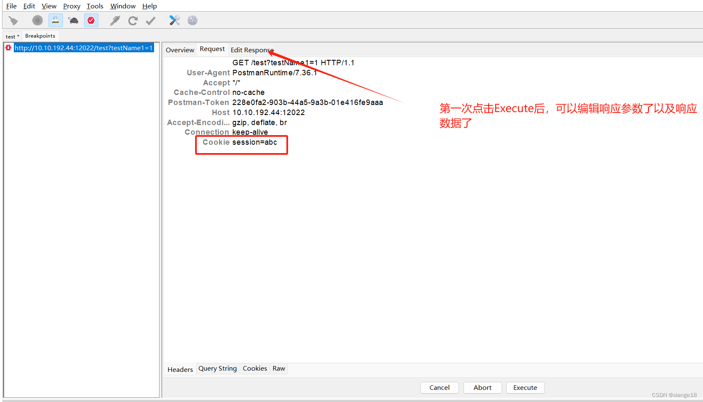Click the Cookie header name label
The width and height of the screenshot is (703, 402).
216,142
